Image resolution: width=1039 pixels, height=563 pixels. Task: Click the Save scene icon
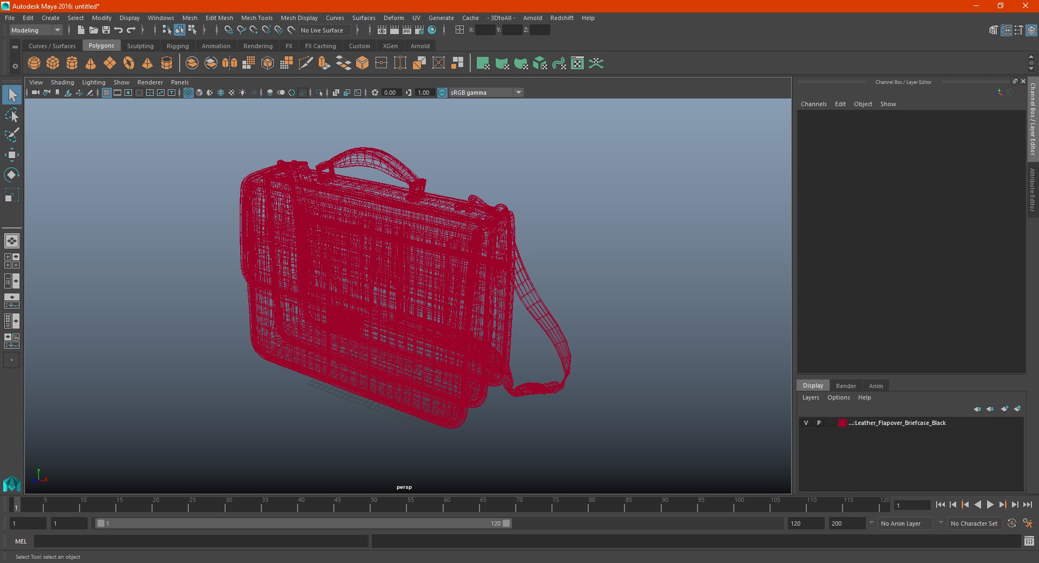[x=106, y=30]
